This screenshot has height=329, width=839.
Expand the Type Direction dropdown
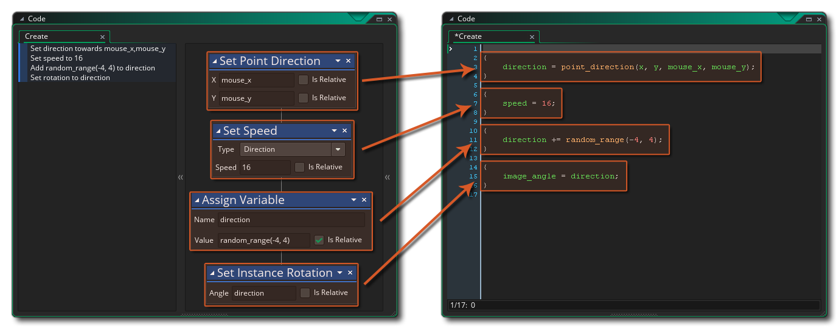point(338,149)
